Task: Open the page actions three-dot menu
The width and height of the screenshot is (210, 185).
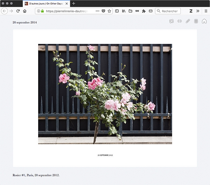Action: coord(97,11)
